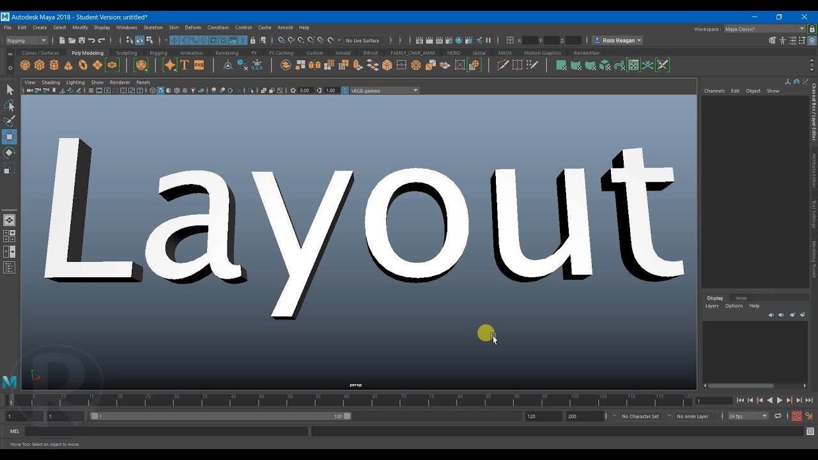The height and width of the screenshot is (460, 818).
Task: Open the Rigging menu set dropdown
Action: tap(26, 40)
